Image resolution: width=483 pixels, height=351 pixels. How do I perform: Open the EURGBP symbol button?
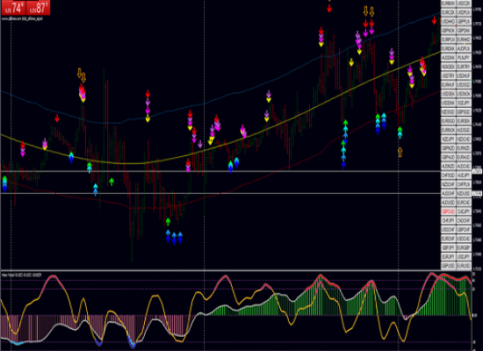coord(464,247)
